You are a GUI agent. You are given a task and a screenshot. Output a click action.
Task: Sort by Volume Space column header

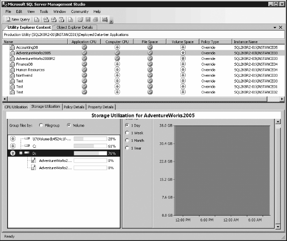click(x=183, y=42)
